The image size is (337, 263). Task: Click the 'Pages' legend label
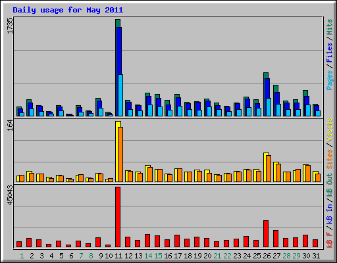click(330, 80)
